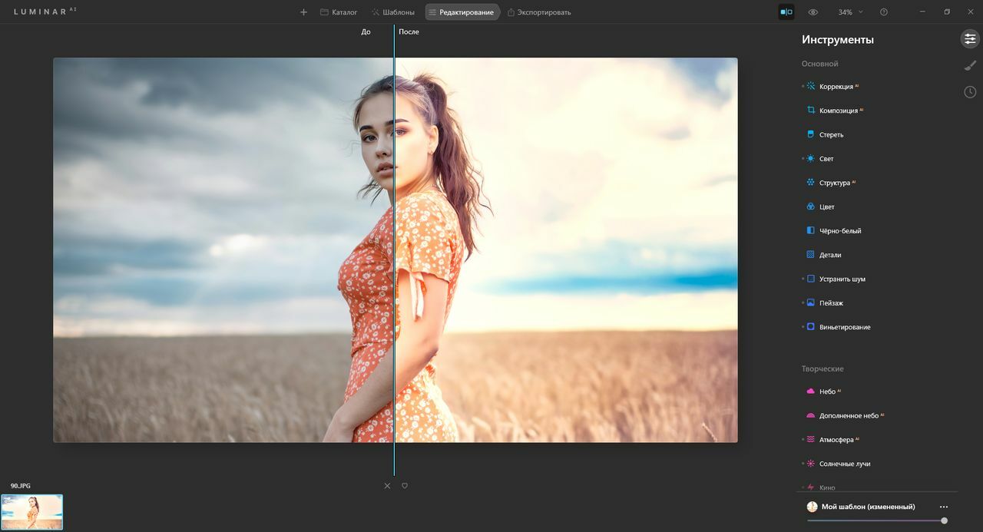Toggle the before/after compare view button
983x532 pixels.
pyautogui.click(x=786, y=12)
